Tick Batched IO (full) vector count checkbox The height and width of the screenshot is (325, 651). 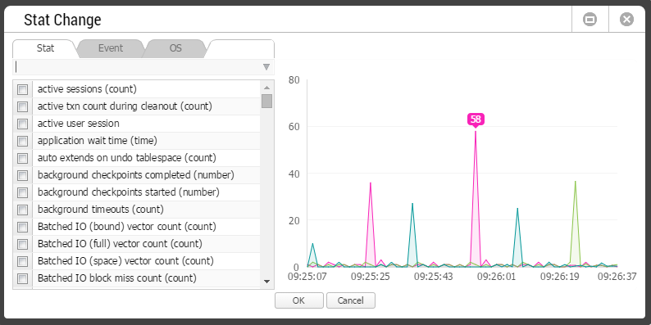(22, 244)
